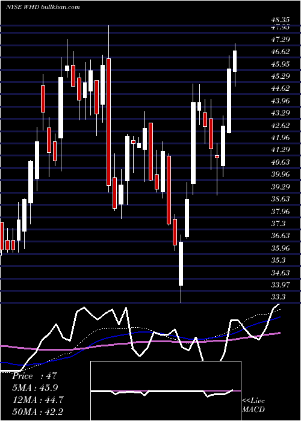Image resolution: width=301 pixels, height=421 pixels.
Task: Click the 48.35 price axis label
Action: [x=280, y=20]
